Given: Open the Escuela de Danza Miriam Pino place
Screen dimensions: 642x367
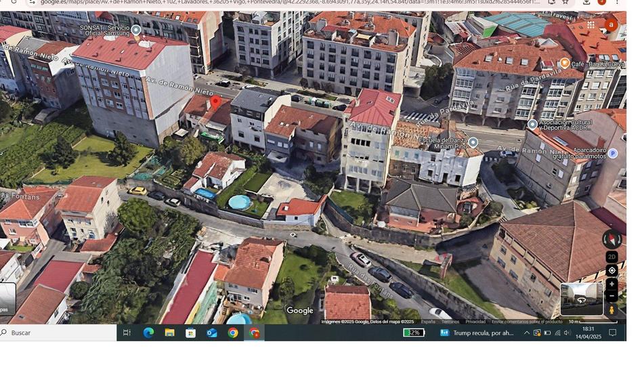Looking at the screenshot, I should (473, 142).
